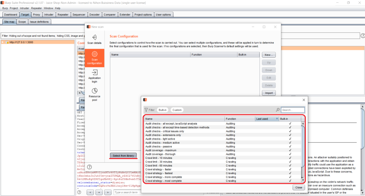Click the Select from library button
Image resolution: width=365 pixels, height=196 pixels.
123,156
